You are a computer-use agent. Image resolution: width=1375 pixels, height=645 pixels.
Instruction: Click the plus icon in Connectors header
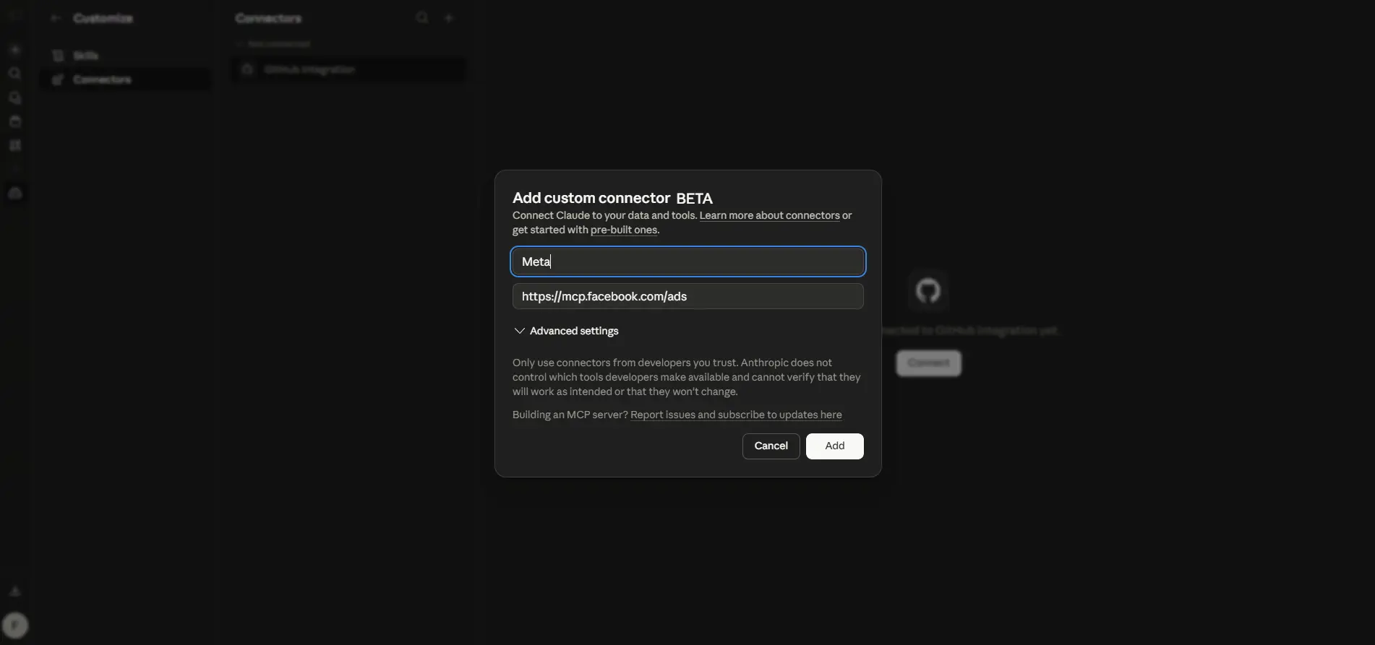(448, 18)
